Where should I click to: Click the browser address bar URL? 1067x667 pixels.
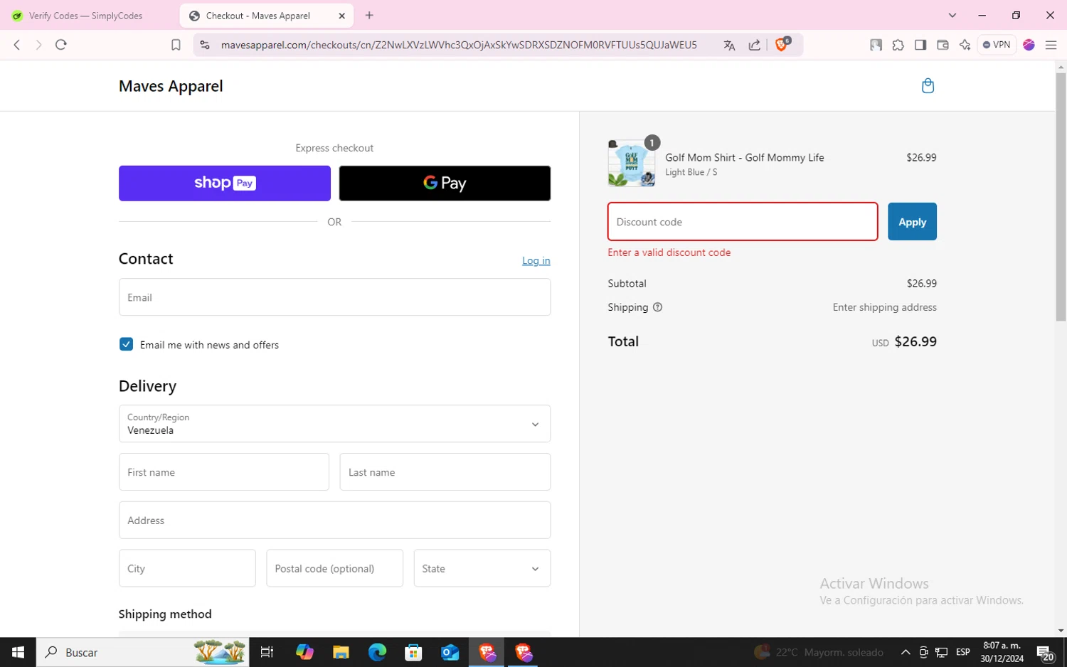pos(459,45)
